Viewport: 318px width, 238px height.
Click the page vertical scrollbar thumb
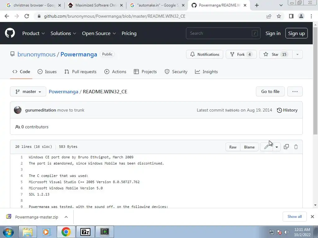pos(315,81)
